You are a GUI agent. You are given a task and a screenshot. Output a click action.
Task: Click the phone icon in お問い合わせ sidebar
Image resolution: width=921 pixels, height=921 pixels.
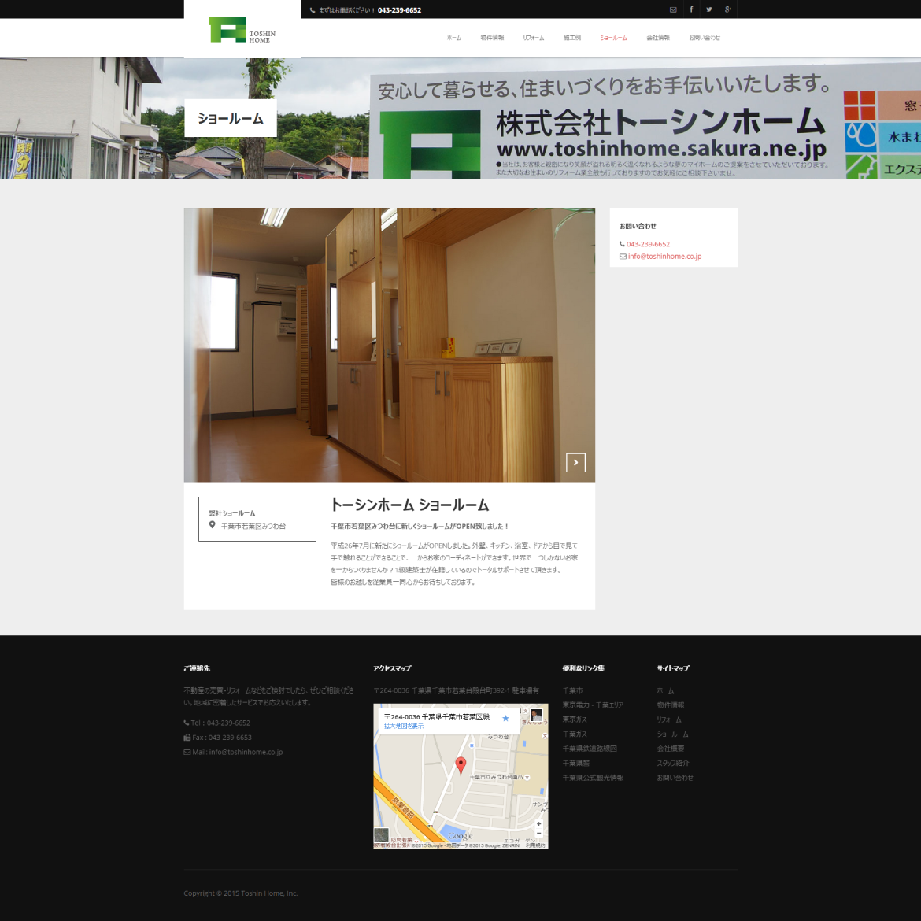click(622, 244)
